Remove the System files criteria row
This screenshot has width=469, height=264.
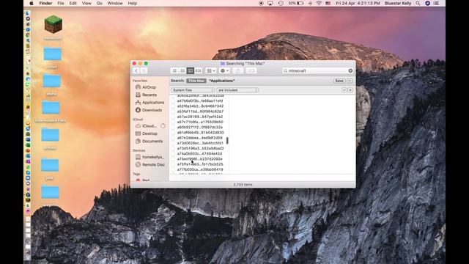(x=344, y=90)
